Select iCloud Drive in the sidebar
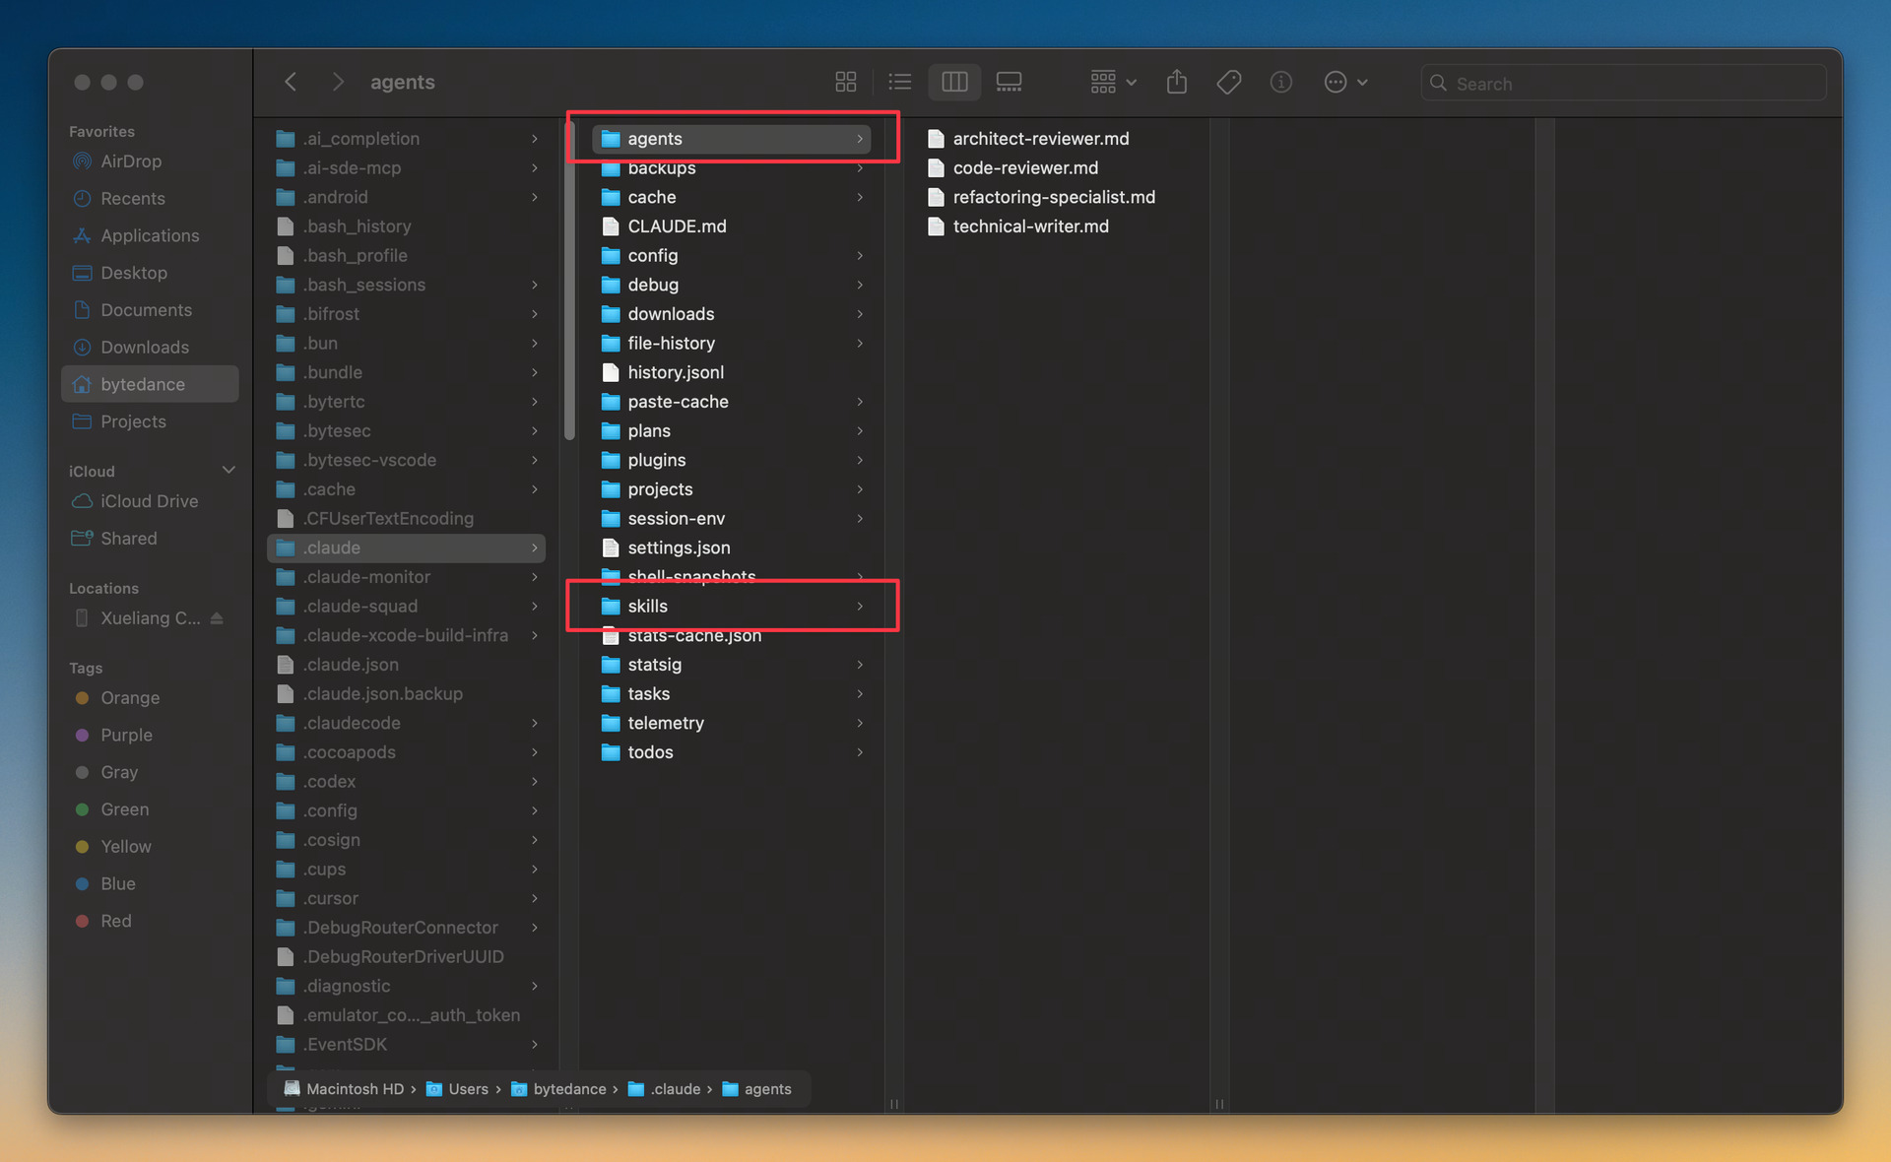The image size is (1891, 1162). pos(149,501)
